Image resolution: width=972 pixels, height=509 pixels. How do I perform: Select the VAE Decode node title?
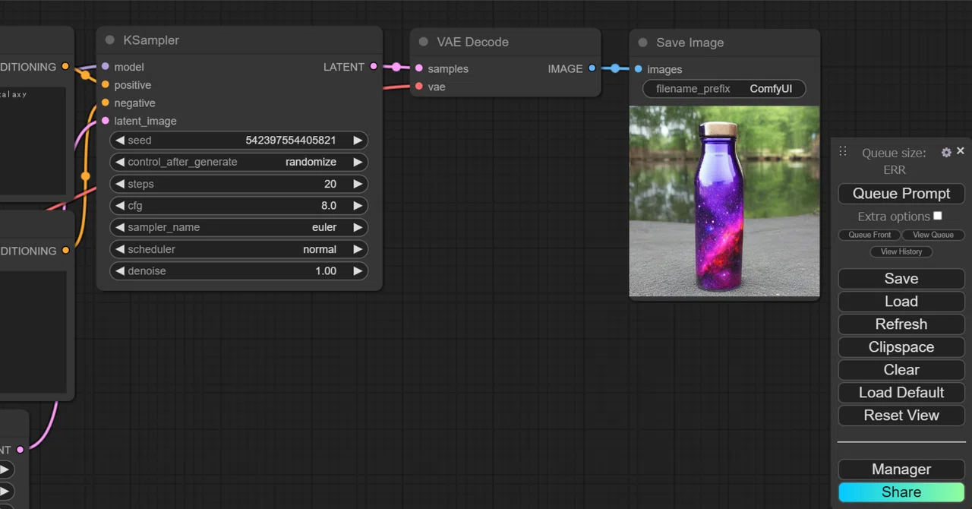point(472,42)
